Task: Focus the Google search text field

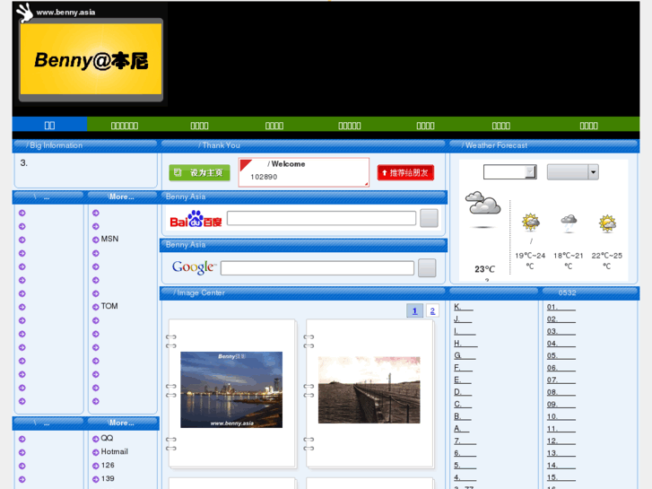Action: [x=317, y=268]
